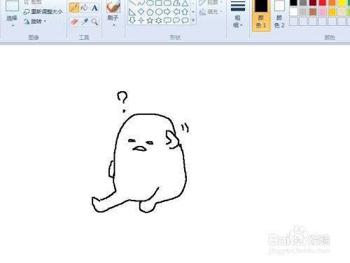Choose the six-point star shape
The image size is (350, 263).
tap(159, 20)
